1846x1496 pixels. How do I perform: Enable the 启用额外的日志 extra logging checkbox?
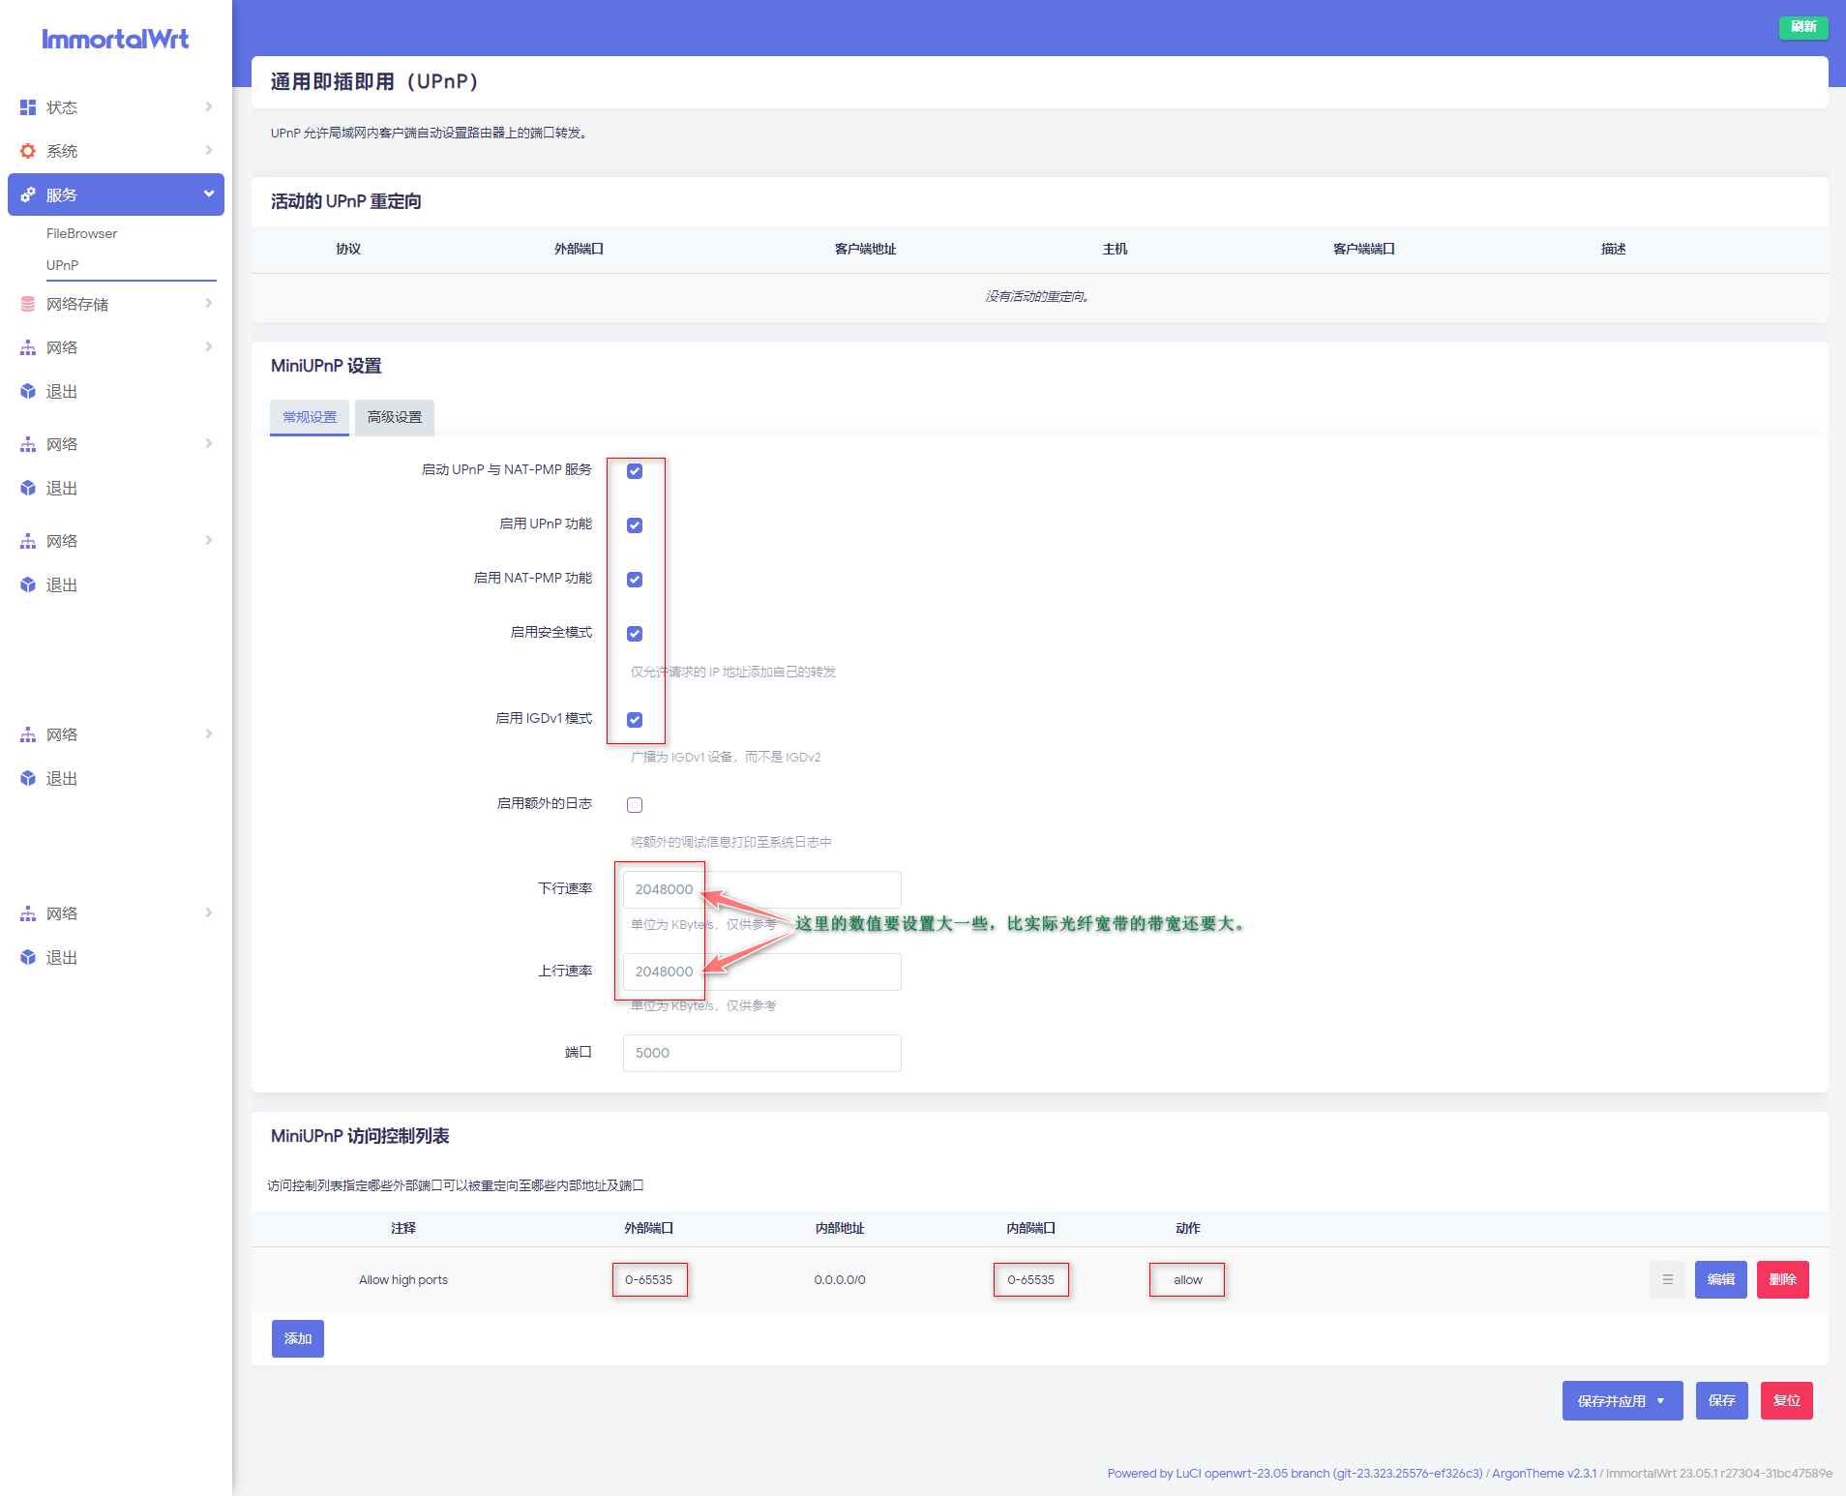click(635, 805)
